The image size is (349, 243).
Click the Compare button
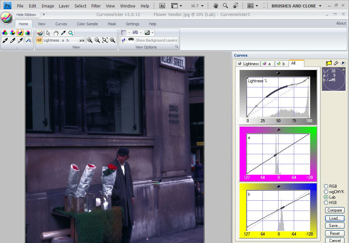(x=335, y=210)
